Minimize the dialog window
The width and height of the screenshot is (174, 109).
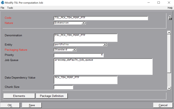pyautogui.click(x=149, y=3)
